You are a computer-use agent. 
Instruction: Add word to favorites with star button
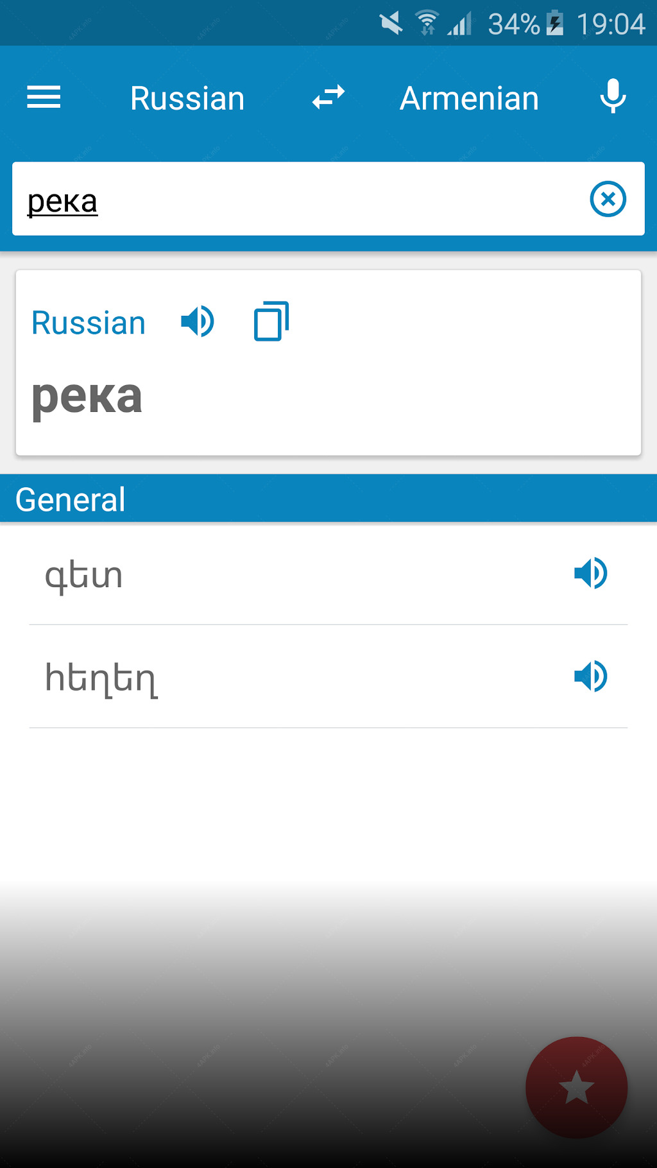[x=576, y=1088]
